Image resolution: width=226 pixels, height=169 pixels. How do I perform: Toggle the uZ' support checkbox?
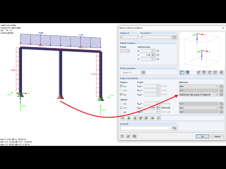121,94
